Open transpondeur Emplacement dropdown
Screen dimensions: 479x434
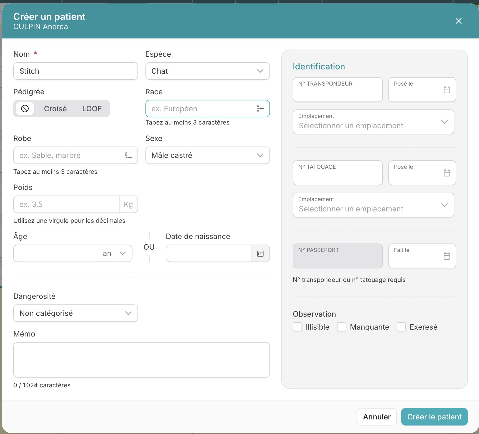click(x=373, y=122)
